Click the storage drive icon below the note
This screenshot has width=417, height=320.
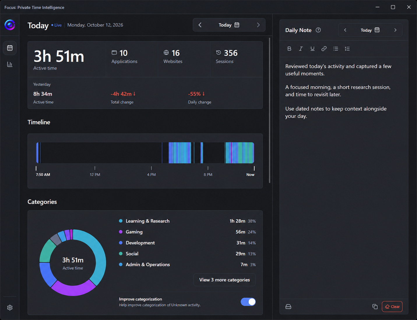288,307
